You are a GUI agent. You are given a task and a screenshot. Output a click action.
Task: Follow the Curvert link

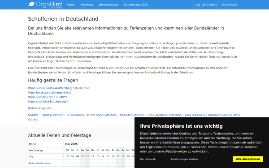33,120
